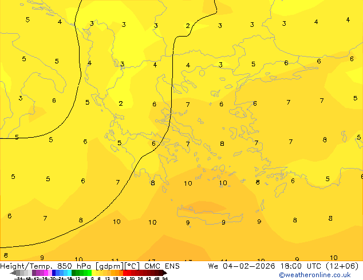The height and width of the screenshot is (280, 363).
Task: Click the cyan legend swatch
Action: coord(69,273)
